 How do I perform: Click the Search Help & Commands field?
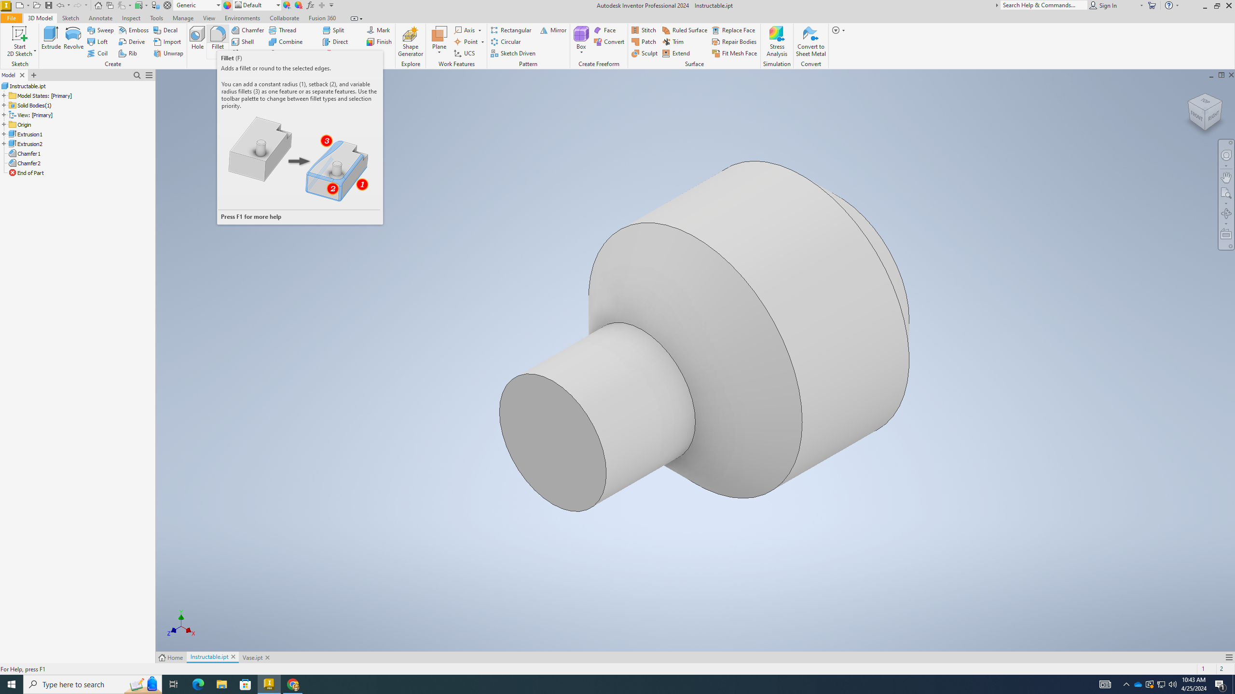click(x=1043, y=5)
